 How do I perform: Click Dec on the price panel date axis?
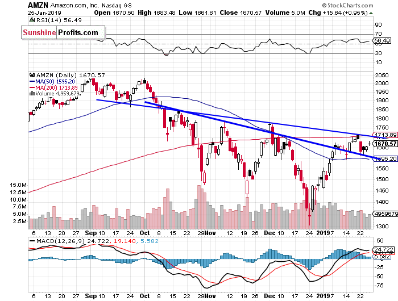point(269,233)
